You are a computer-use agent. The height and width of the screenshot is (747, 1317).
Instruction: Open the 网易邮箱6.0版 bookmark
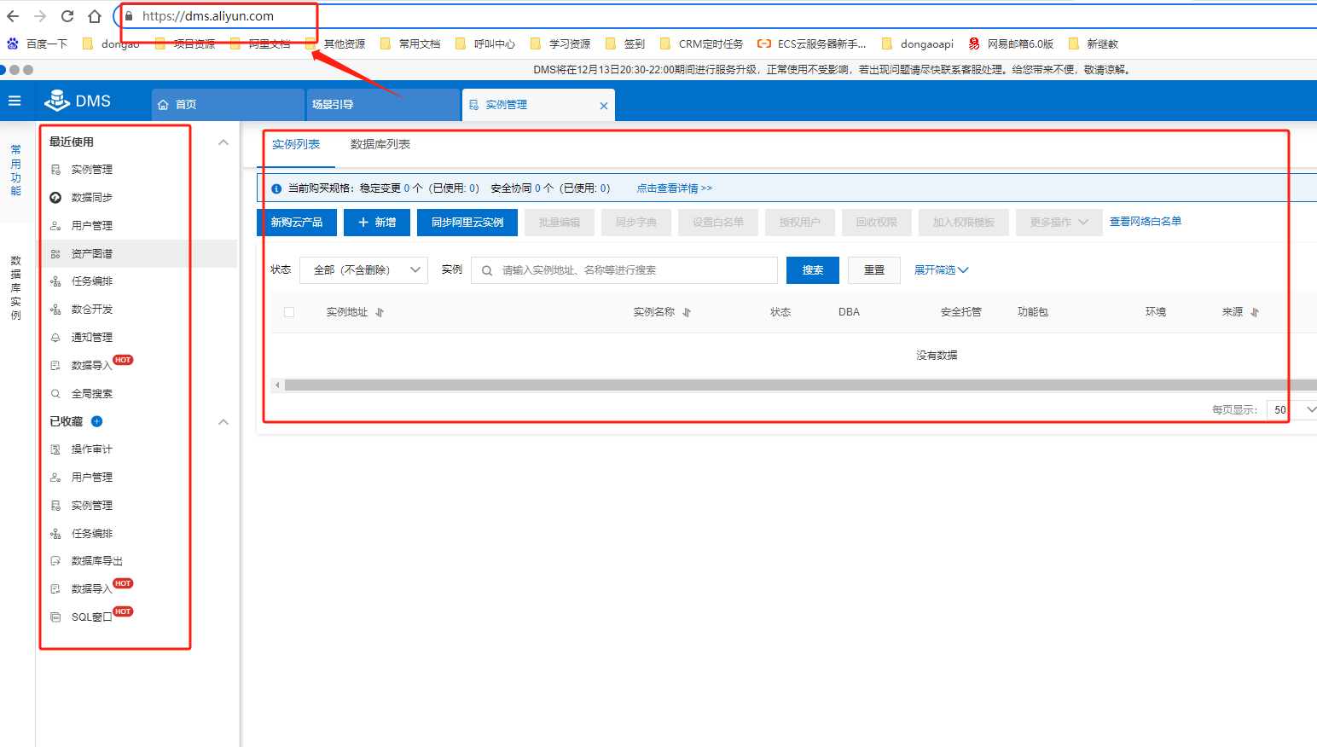(1011, 43)
